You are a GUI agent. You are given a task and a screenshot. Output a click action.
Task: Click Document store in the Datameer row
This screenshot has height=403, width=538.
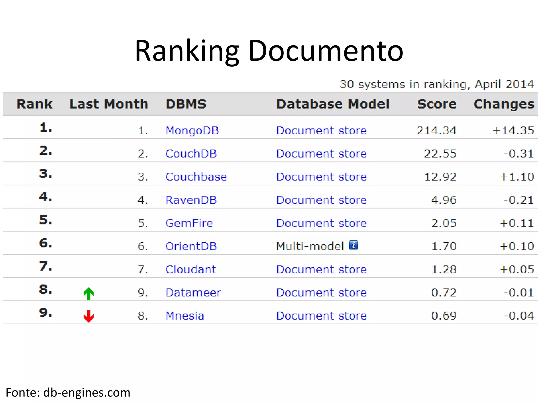pos(321,293)
